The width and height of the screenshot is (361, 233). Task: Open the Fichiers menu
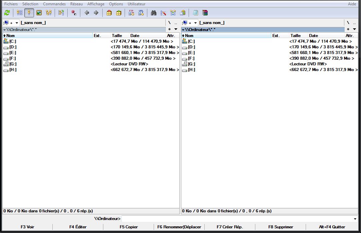pos(11,4)
